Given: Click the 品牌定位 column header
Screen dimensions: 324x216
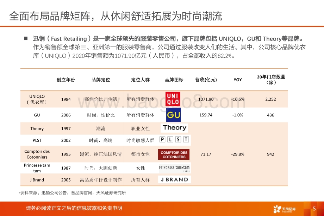Looking at the screenshot, I should coord(101,80).
